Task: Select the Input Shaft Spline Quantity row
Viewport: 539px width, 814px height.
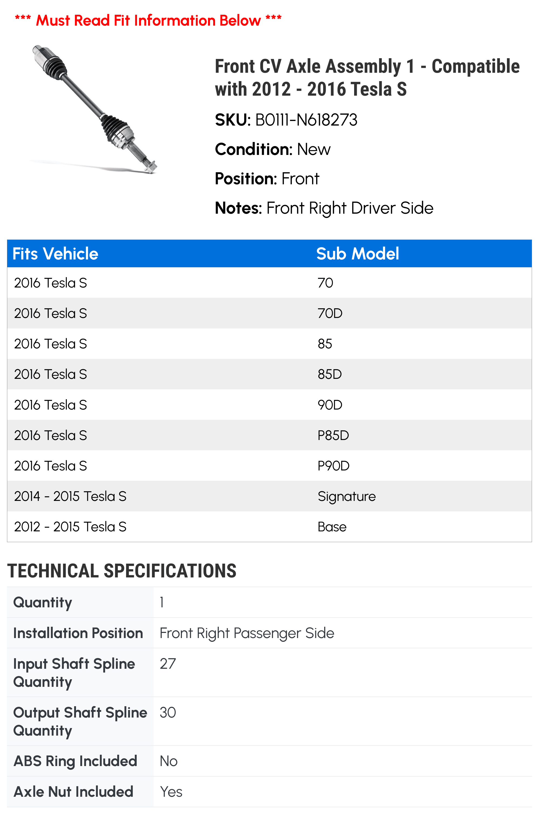Action: point(269,673)
